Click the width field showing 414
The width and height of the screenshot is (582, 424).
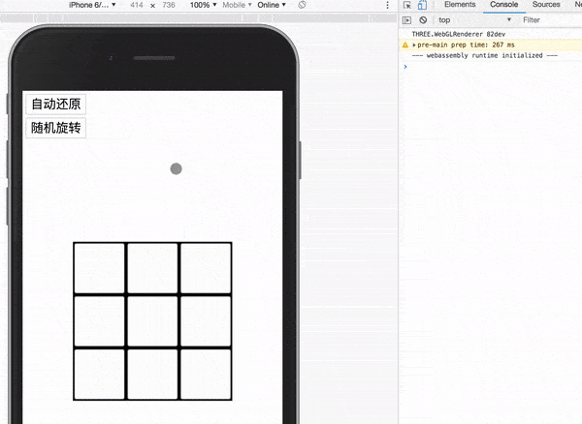137,5
